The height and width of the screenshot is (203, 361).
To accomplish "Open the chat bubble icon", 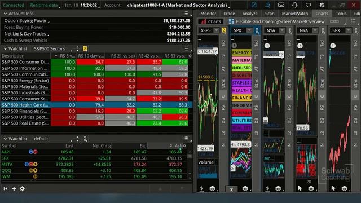I will point(308,5).
